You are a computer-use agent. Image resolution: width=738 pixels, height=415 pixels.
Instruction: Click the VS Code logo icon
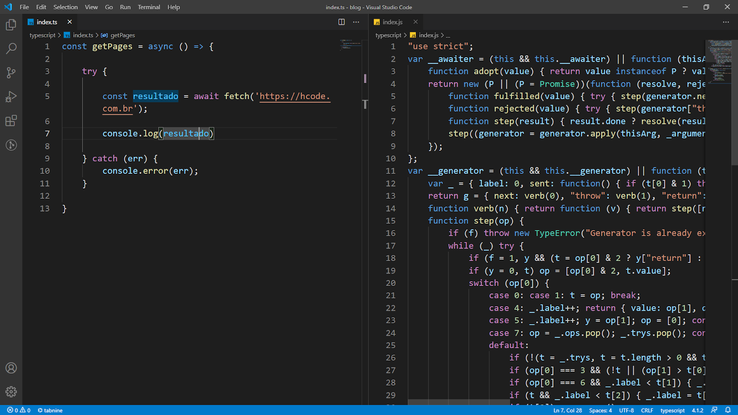pos(8,7)
